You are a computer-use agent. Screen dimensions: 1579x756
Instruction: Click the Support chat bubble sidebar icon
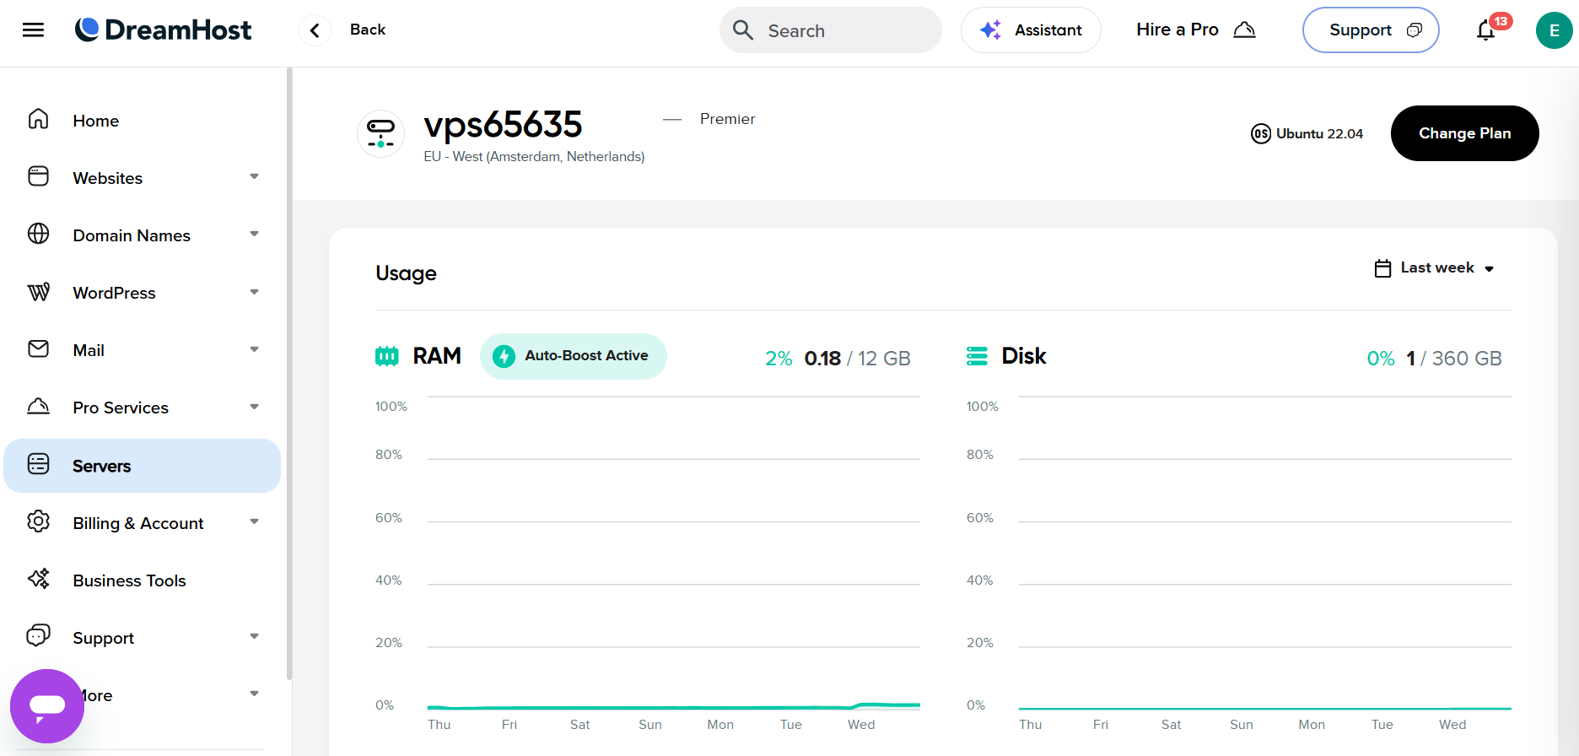39,635
